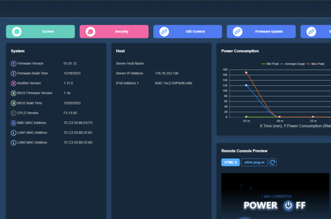Click the firmware version value 01.01.12

70,63
